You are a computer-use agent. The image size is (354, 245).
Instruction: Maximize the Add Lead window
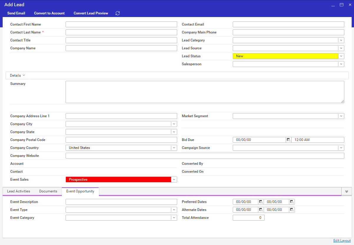(x=342, y=5)
